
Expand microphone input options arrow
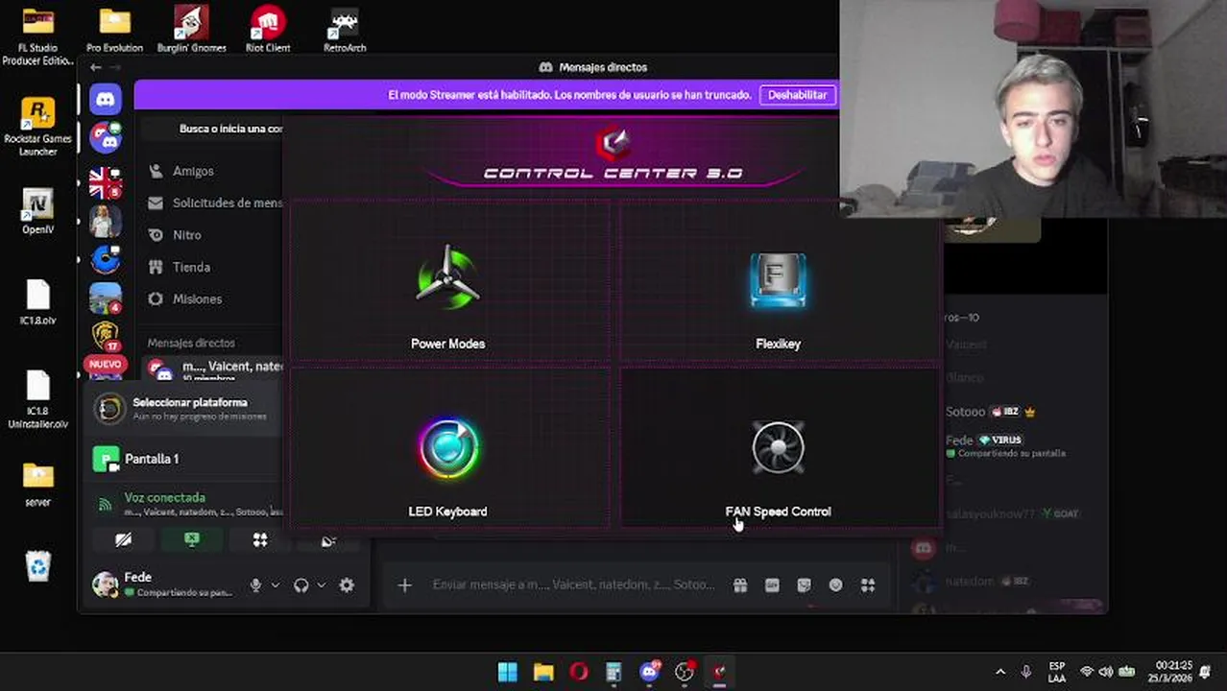(276, 585)
